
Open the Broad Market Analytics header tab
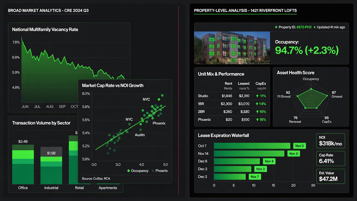(x=48, y=11)
